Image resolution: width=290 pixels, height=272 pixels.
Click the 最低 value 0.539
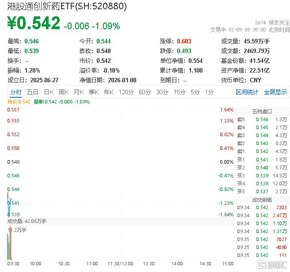pyautogui.click(x=32, y=51)
